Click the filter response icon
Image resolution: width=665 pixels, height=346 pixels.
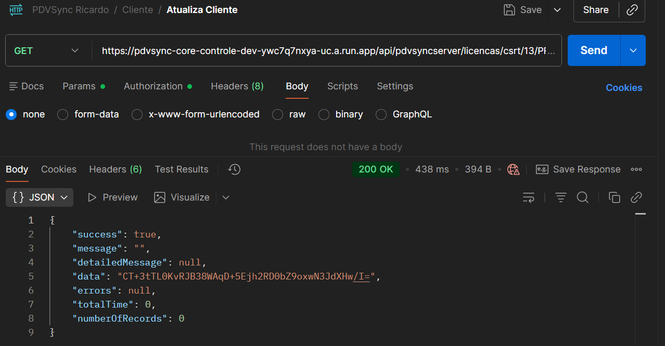[x=560, y=197]
